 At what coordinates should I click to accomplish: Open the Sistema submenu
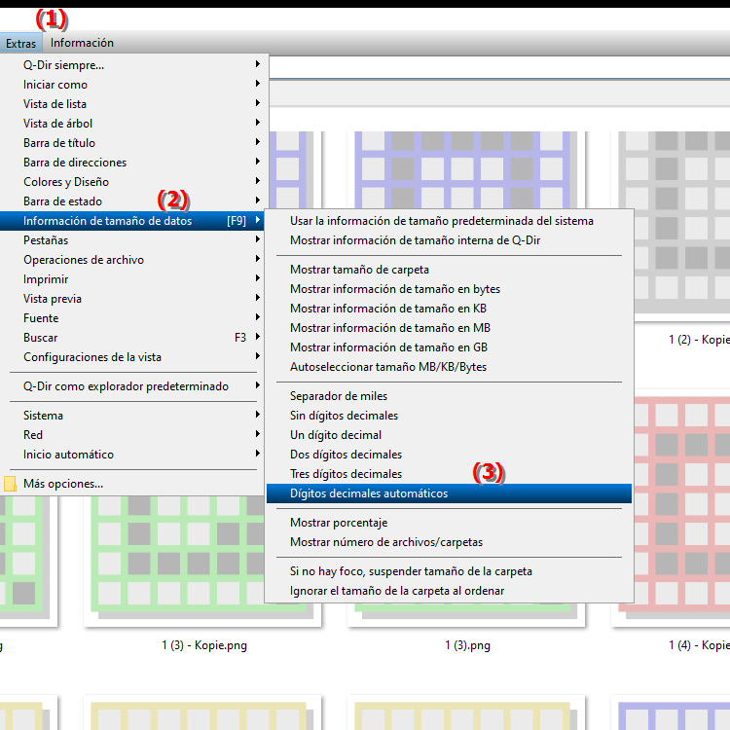[x=133, y=416]
